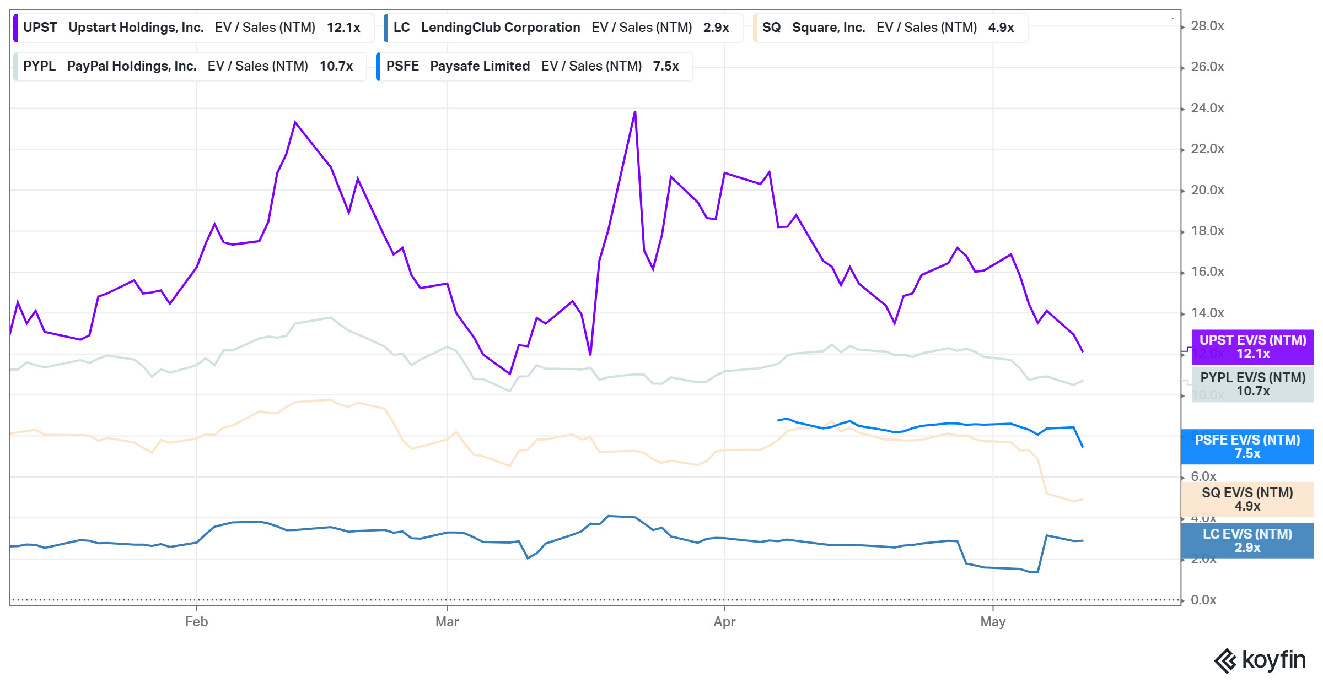Screen dimensions: 1323x683
Task: Click the SQ EV/S (NTM) 4.9x axis tag
Action: [x=1247, y=500]
